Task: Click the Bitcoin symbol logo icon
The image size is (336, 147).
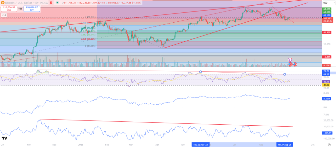Action: coord(2,3)
